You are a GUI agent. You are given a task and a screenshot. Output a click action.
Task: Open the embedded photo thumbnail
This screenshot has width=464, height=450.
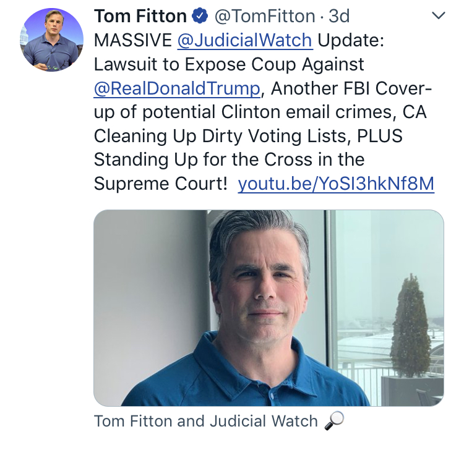point(269,308)
